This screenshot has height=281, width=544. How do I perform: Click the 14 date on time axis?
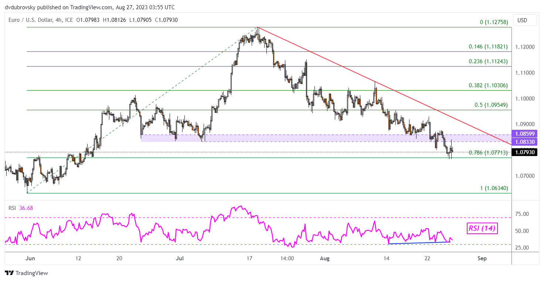pyautogui.click(x=387, y=258)
